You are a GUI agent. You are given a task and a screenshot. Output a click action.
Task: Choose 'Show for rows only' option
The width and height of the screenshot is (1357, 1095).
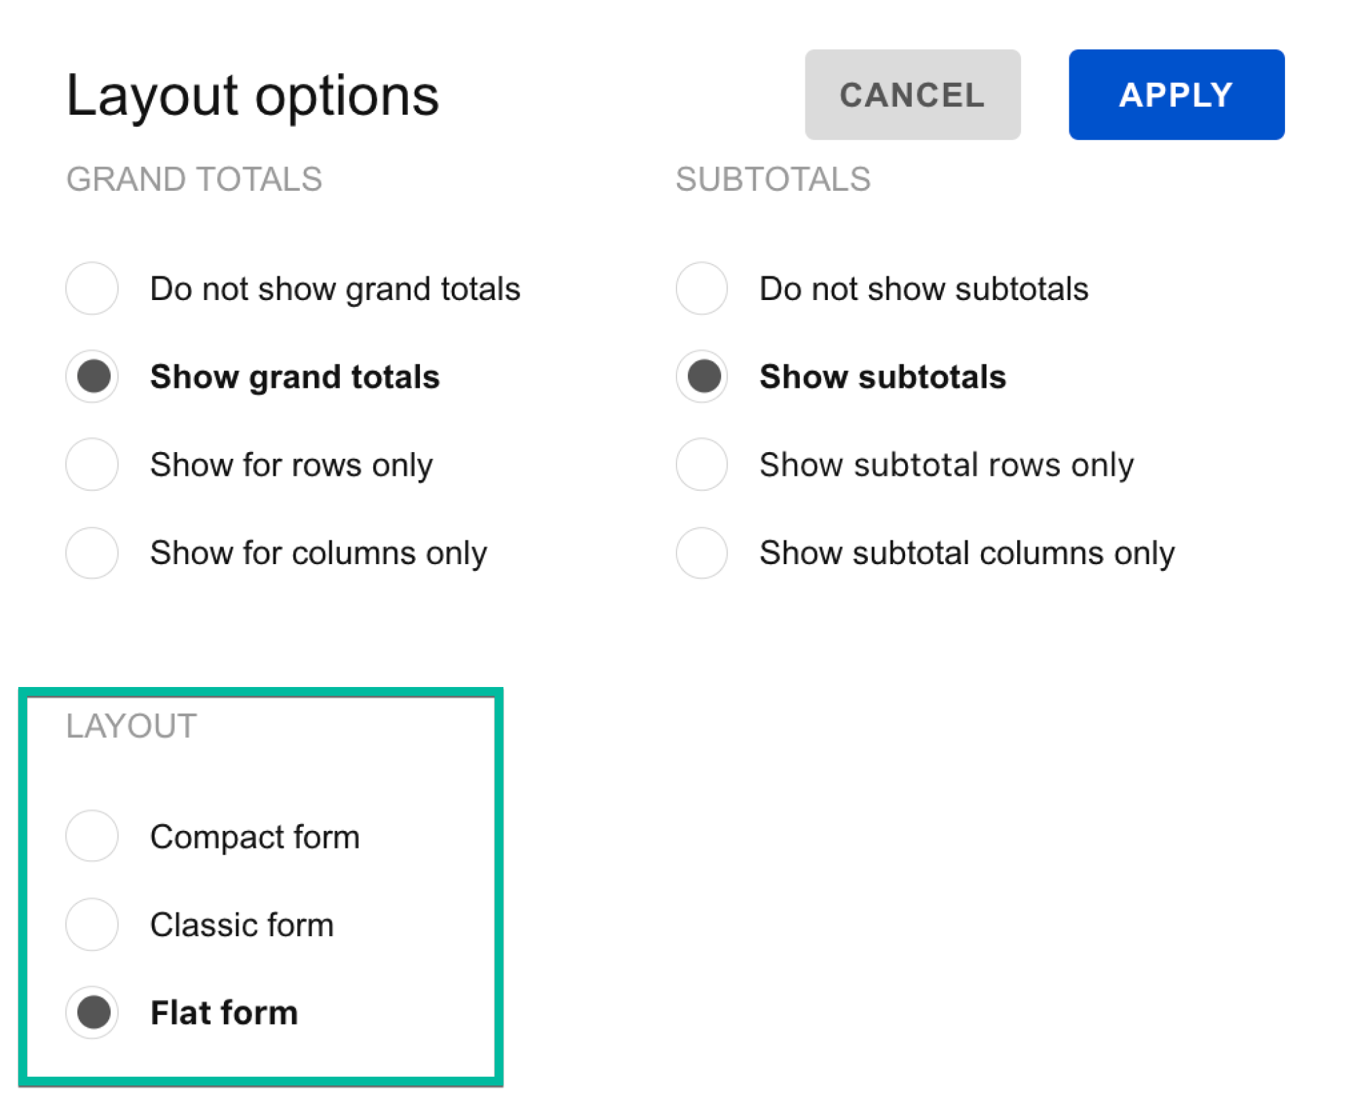(x=92, y=464)
